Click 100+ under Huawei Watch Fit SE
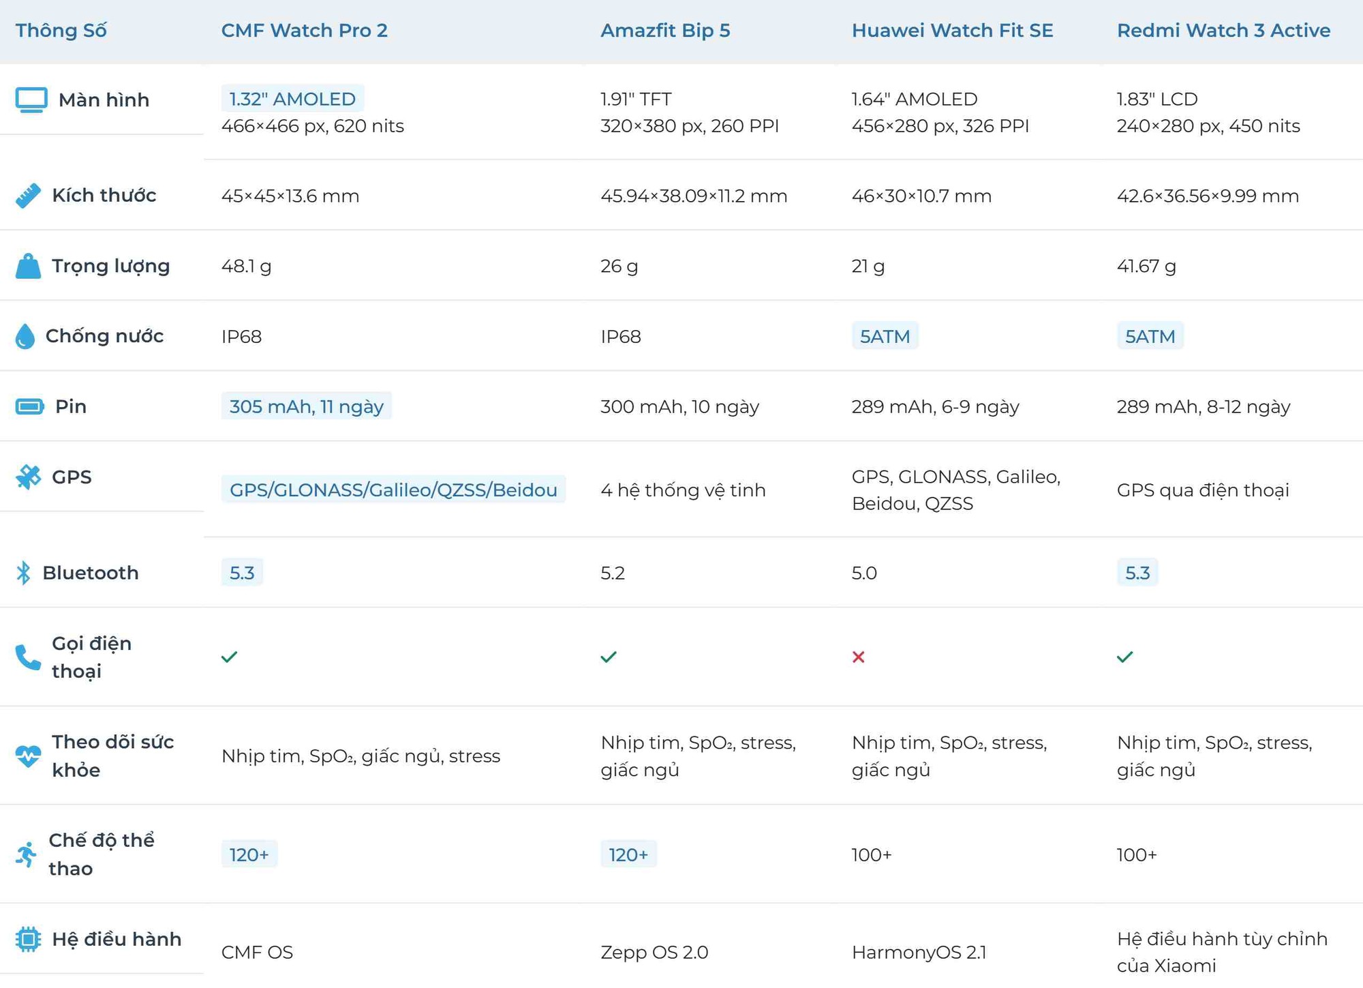 (872, 855)
